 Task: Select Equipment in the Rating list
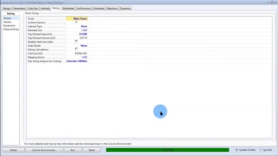[x=10, y=26]
